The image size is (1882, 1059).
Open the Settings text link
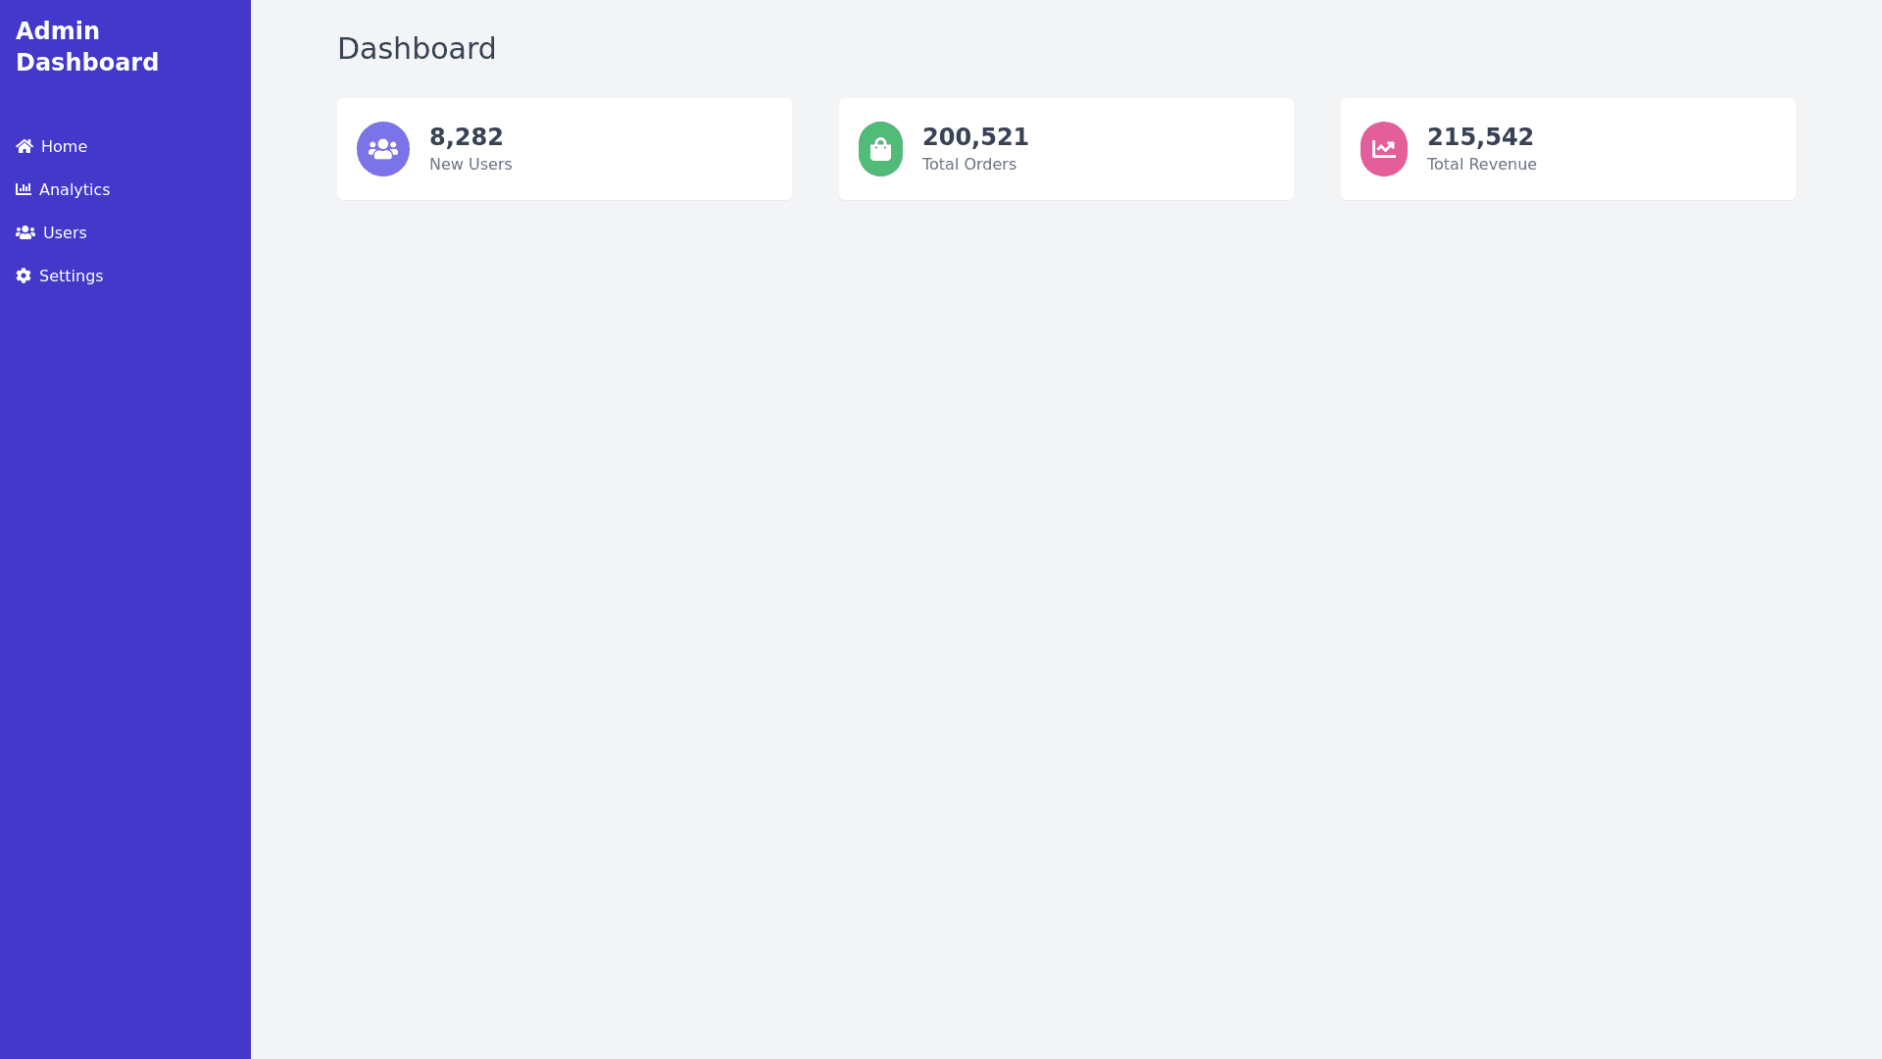71,276
